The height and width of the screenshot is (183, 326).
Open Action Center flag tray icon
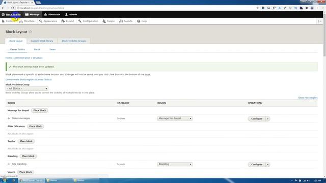click(296, 181)
